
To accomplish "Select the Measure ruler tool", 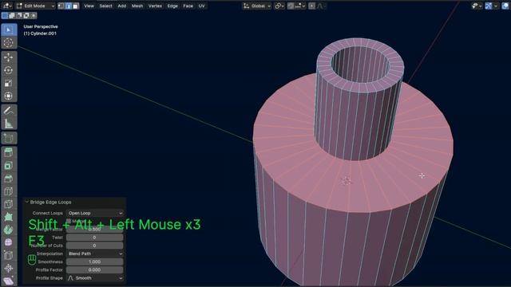I will (x=9, y=124).
